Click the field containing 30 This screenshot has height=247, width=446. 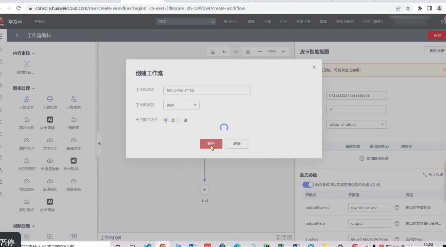357,110
